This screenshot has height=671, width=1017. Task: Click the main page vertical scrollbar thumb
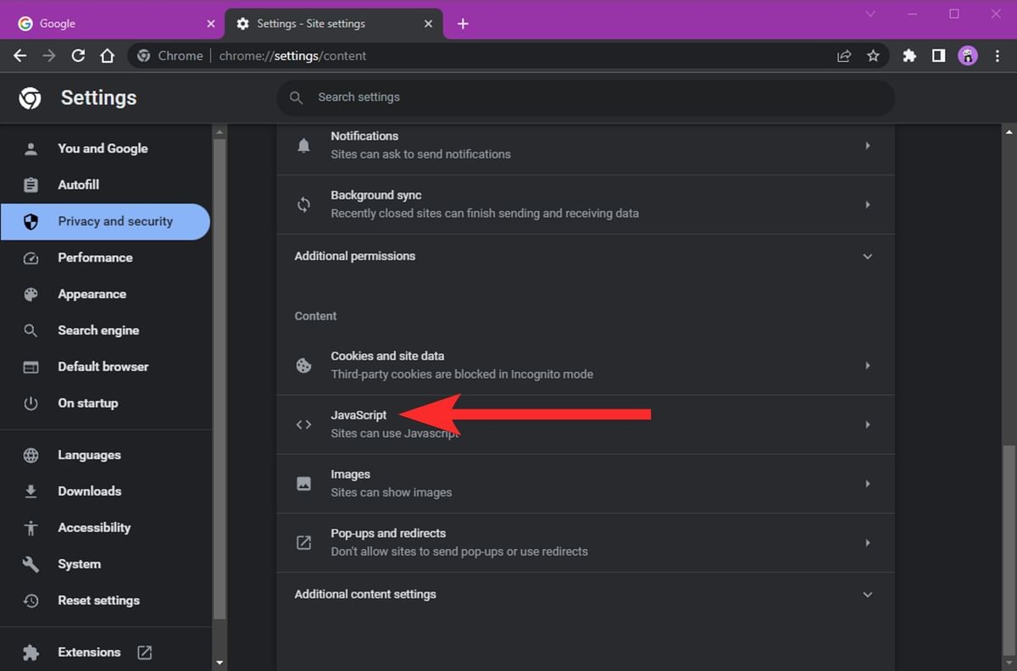[x=1009, y=538]
